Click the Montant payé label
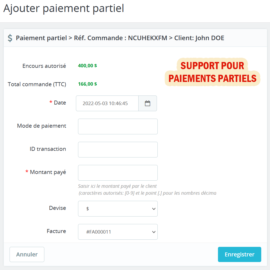Screen dimensions: 270x270 48,172
